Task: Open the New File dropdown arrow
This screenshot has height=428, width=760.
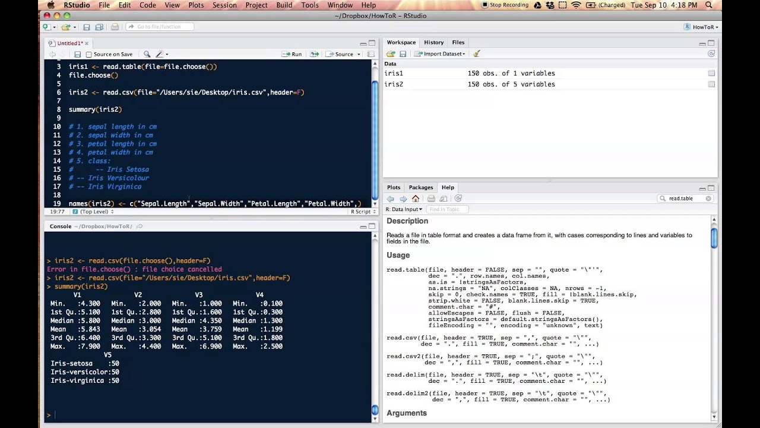Action: point(54,27)
